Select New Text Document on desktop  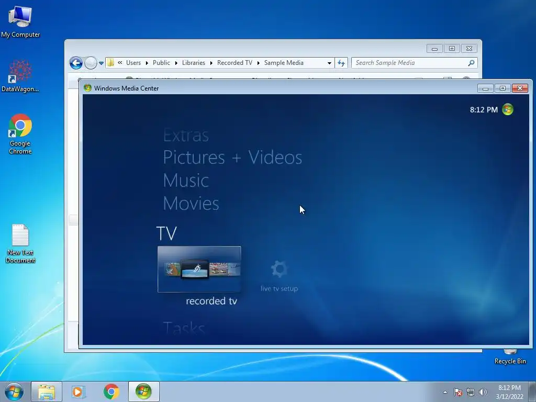coord(20,243)
